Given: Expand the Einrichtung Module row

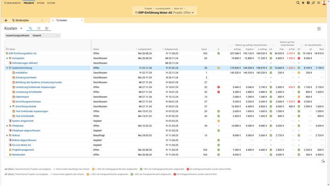Looking at the screenshot, I should coord(10,107).
